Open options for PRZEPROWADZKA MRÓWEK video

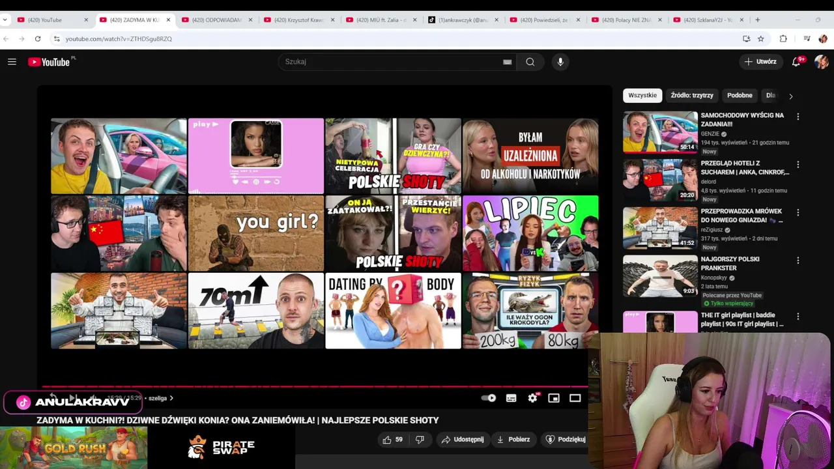click(798, 212)
